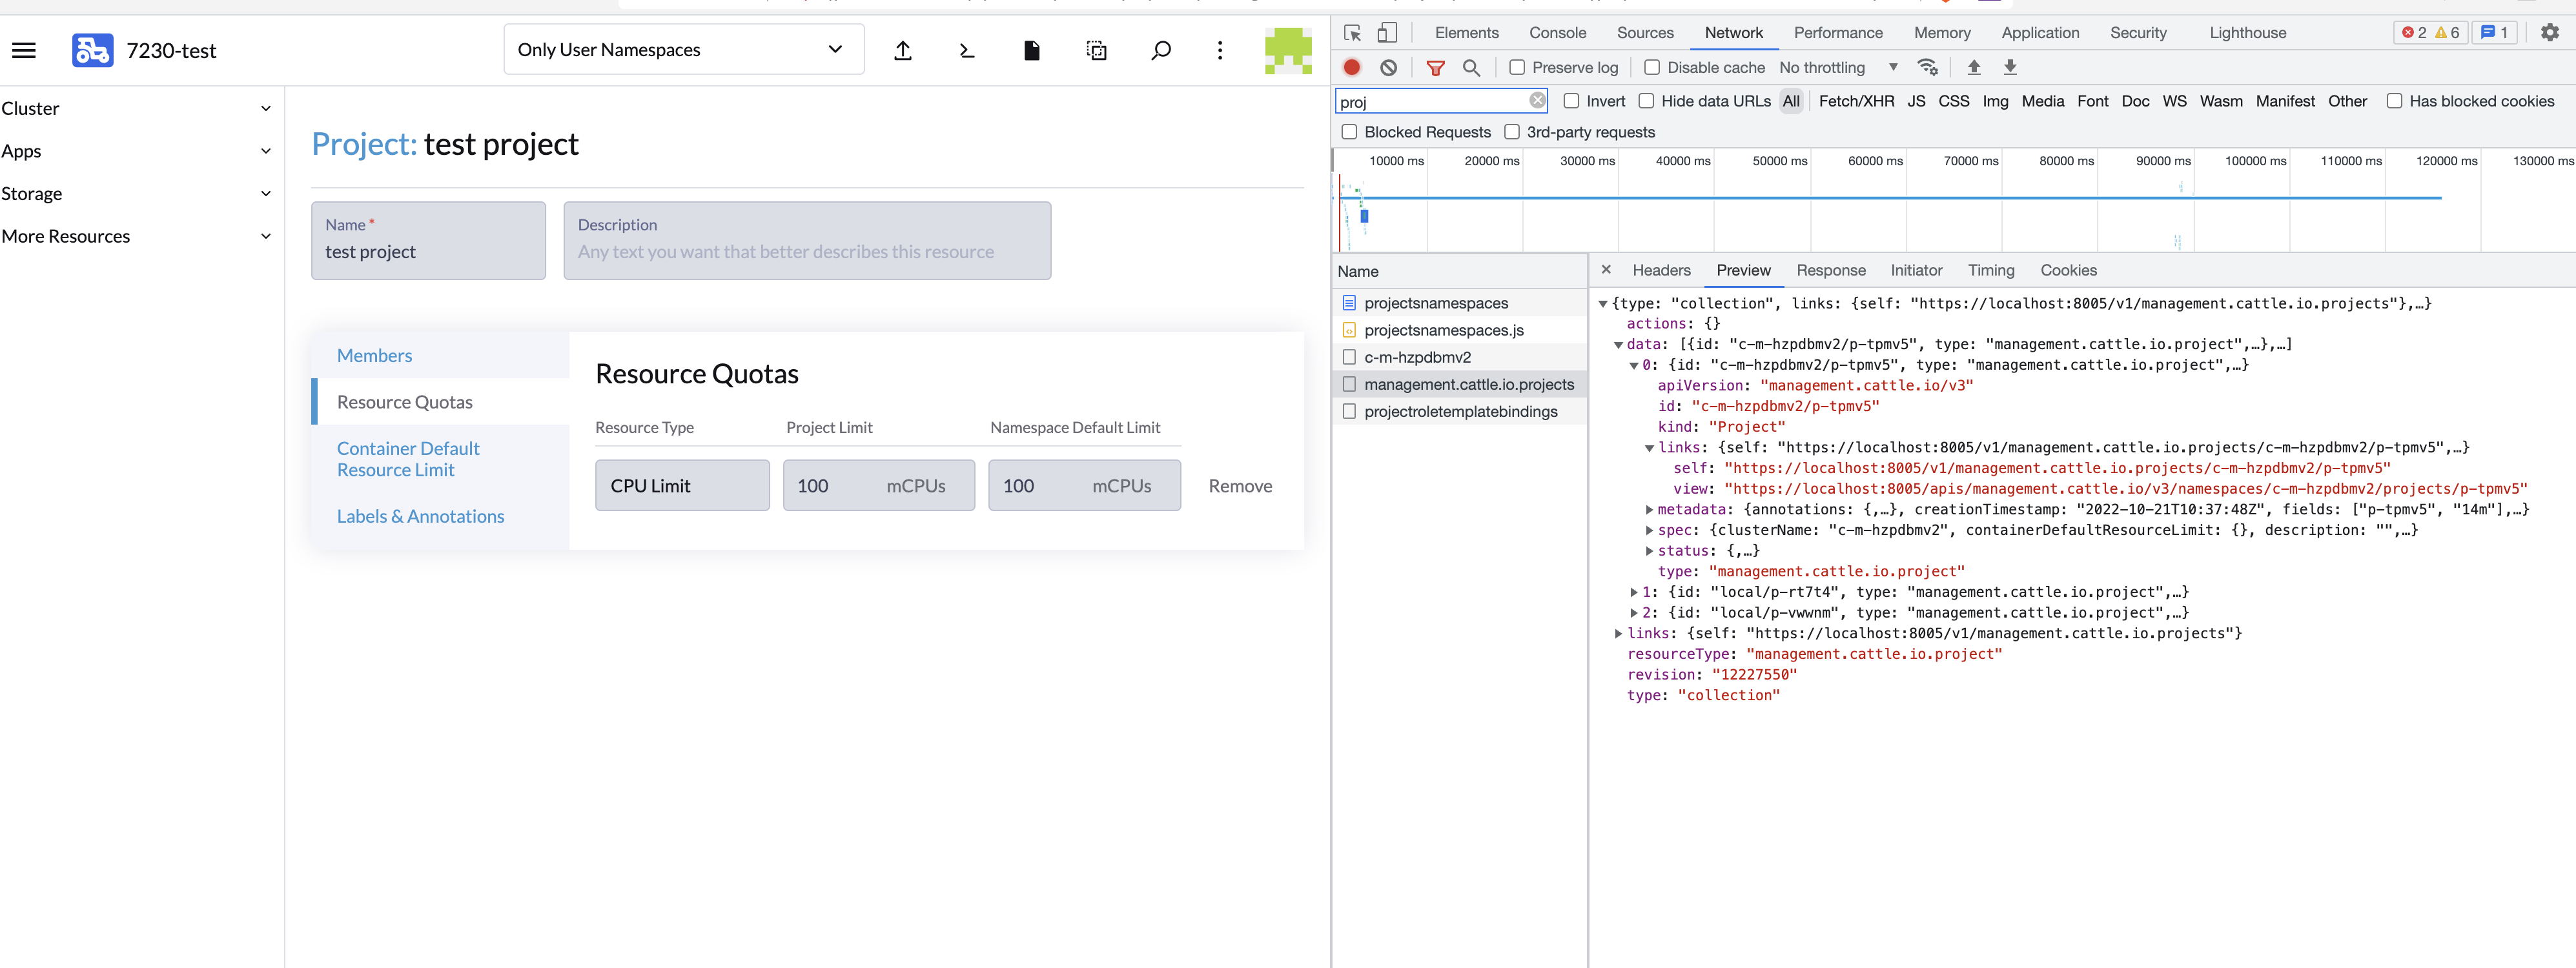Launch the kubectl shell icon
2576x968 pixels.
[x=966, y=50]
